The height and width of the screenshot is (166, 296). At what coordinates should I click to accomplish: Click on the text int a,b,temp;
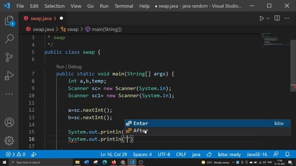tap(87, 81)
